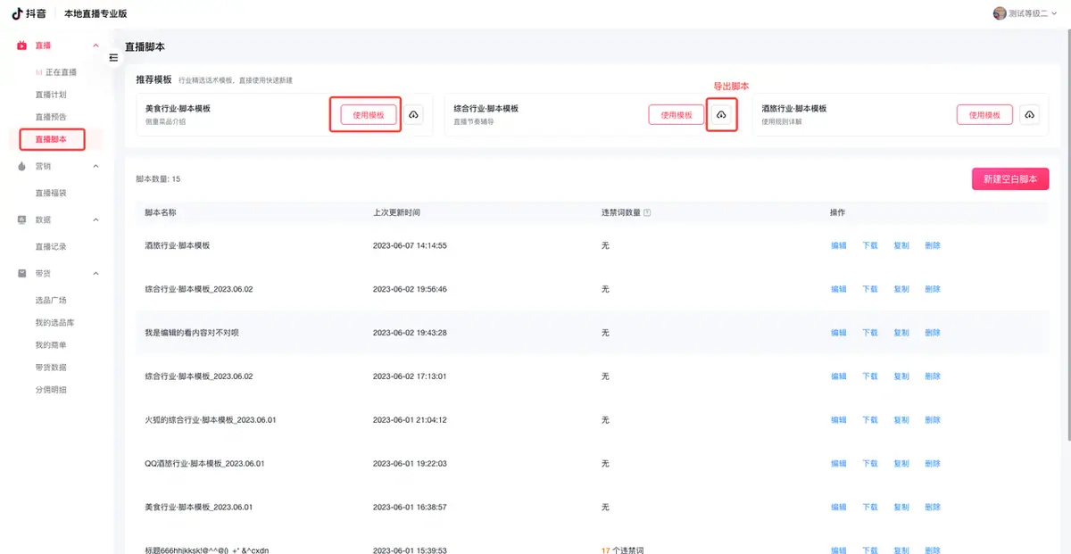The width and height of the screenshot is (1071, 554).
Task: Download 火狐的综合行业·脚本模板 script
Action: (x=870, y=420)
